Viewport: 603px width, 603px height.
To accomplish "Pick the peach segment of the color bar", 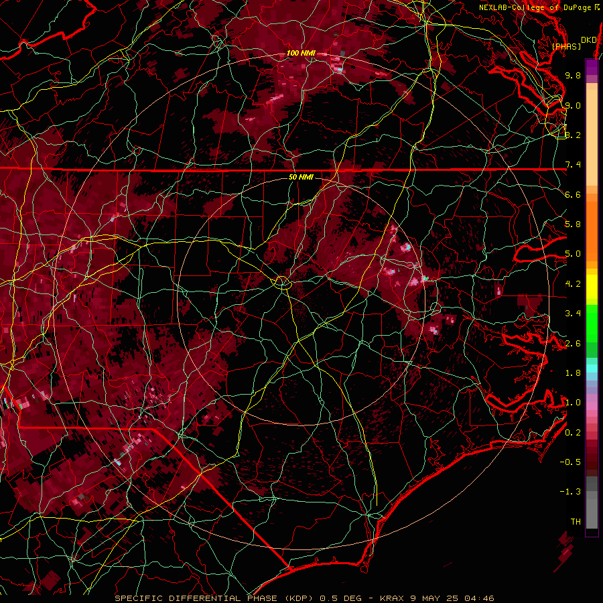I will (x=592, y=139).
